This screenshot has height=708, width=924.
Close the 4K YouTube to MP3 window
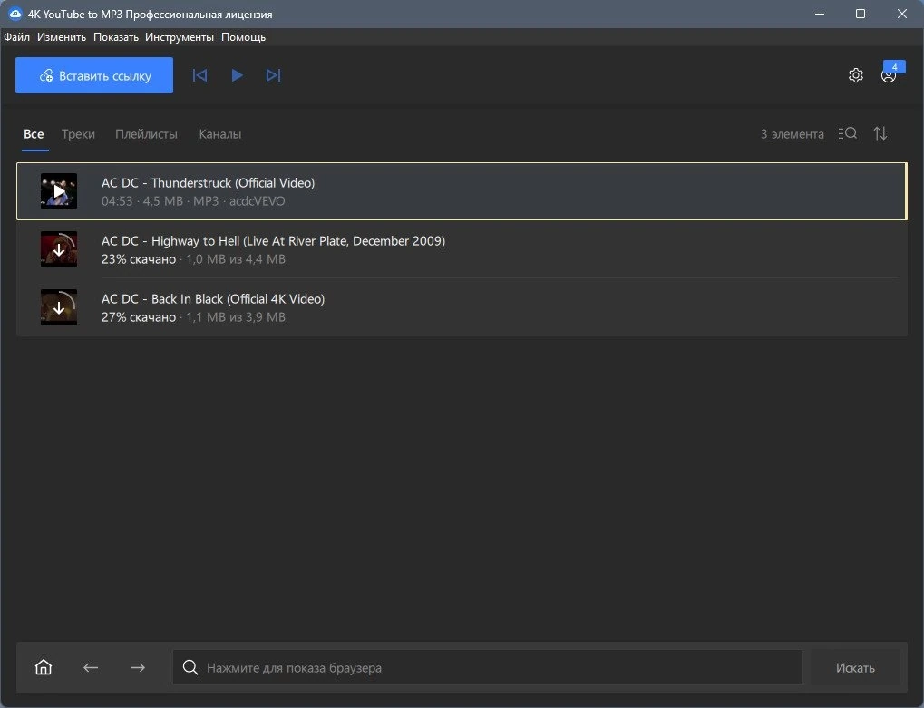tap(902, 14)
